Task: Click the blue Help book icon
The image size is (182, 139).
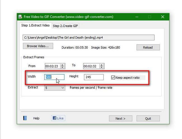Action: 25,118
